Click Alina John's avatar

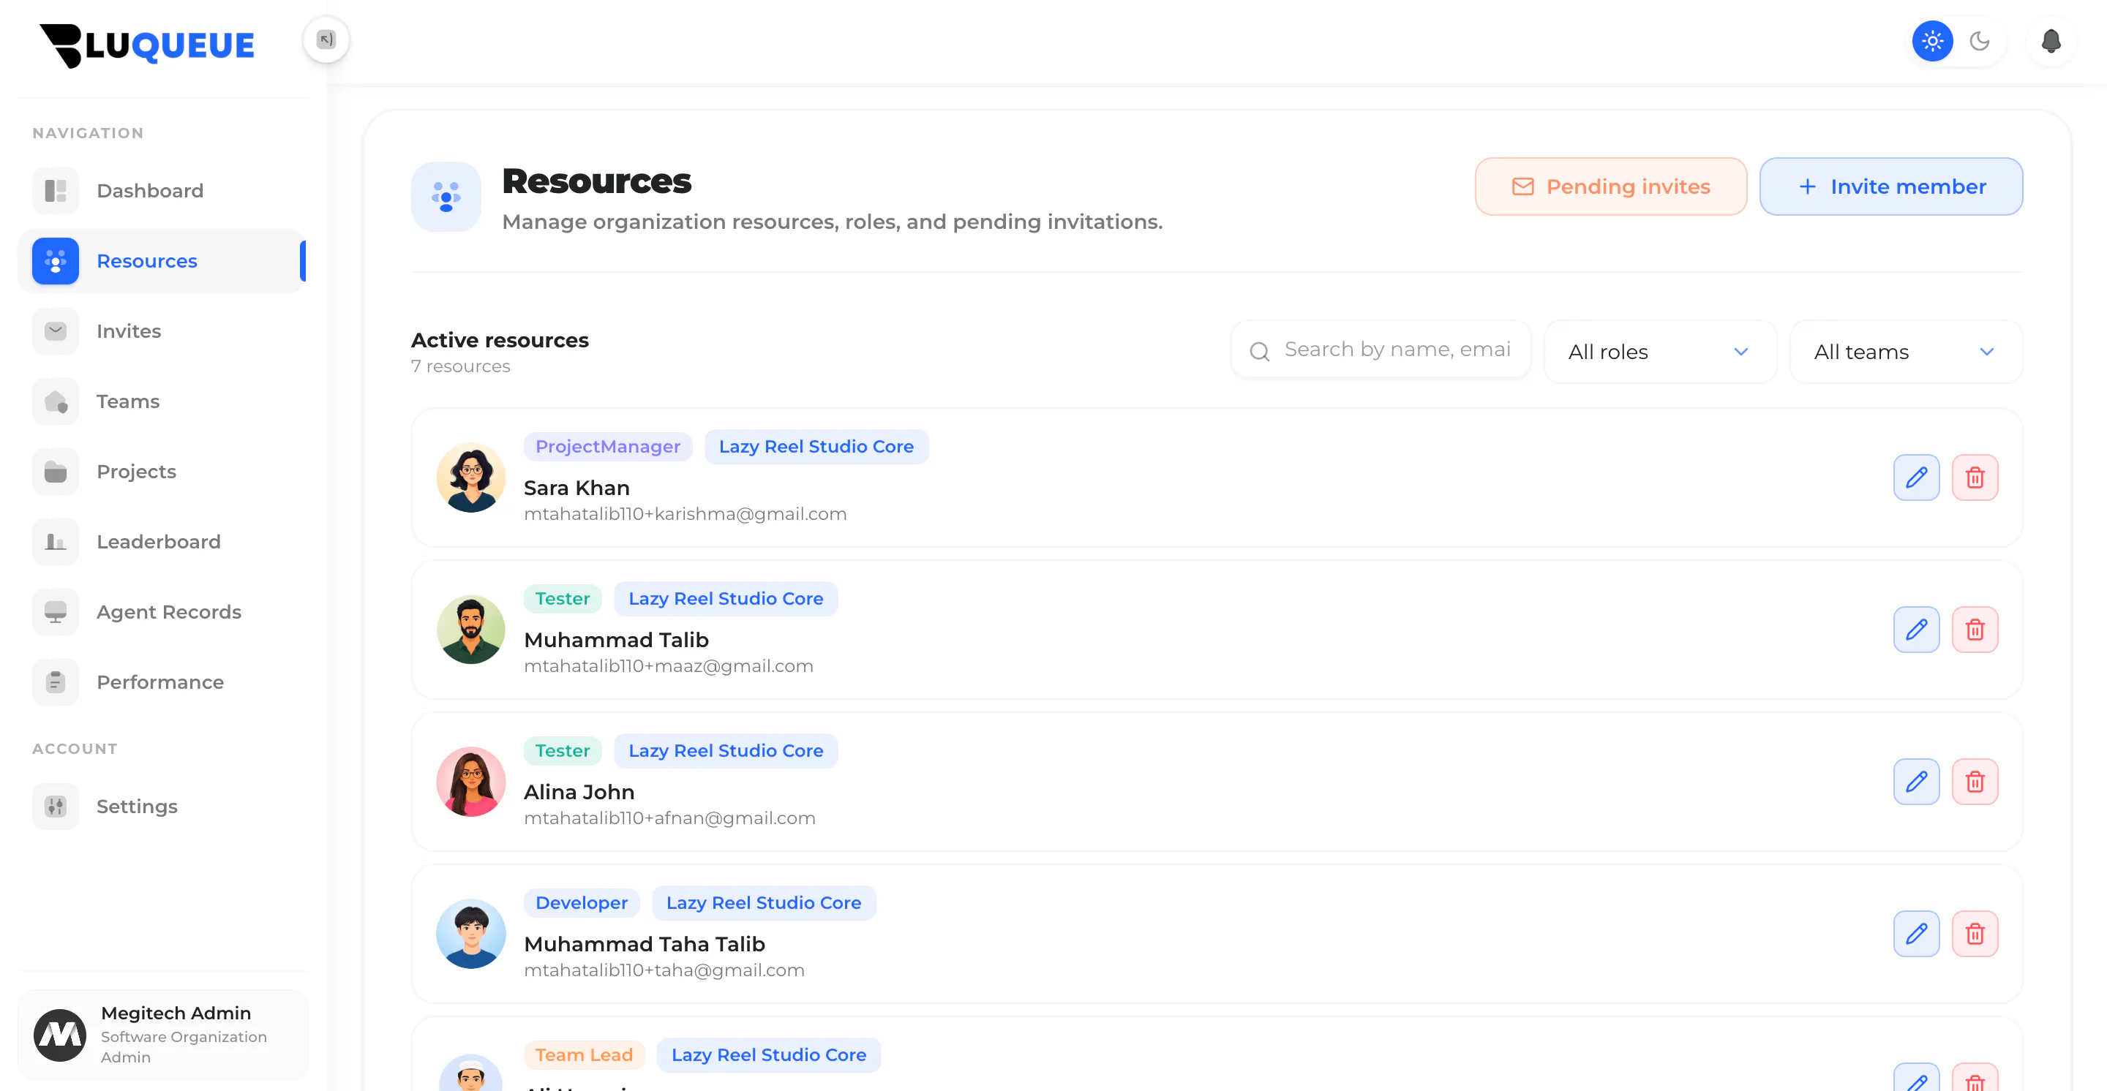(x=470, y=781)
